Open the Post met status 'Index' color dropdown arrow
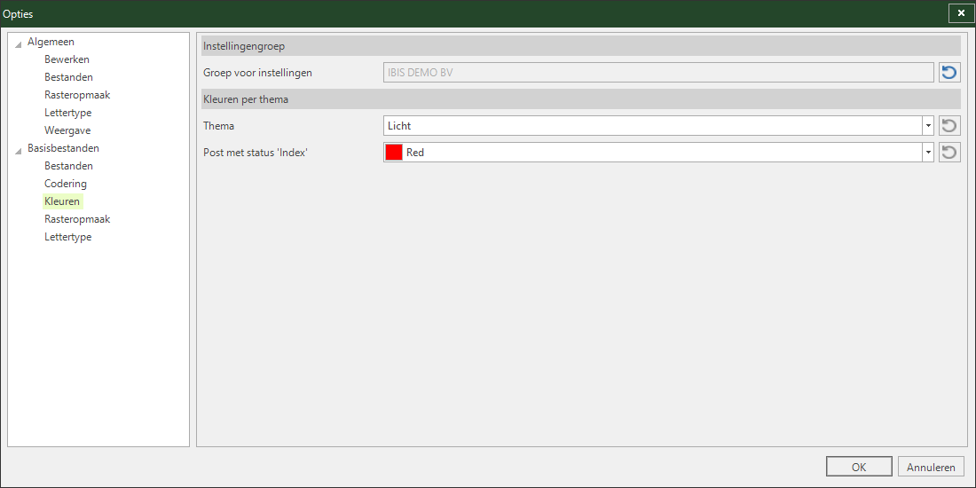976x488 pixels. (928, 152)
